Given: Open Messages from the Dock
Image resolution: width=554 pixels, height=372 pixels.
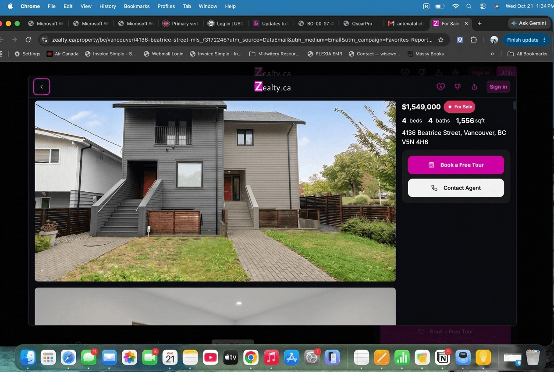Looking at the screenshot, I should pos(89,358).
